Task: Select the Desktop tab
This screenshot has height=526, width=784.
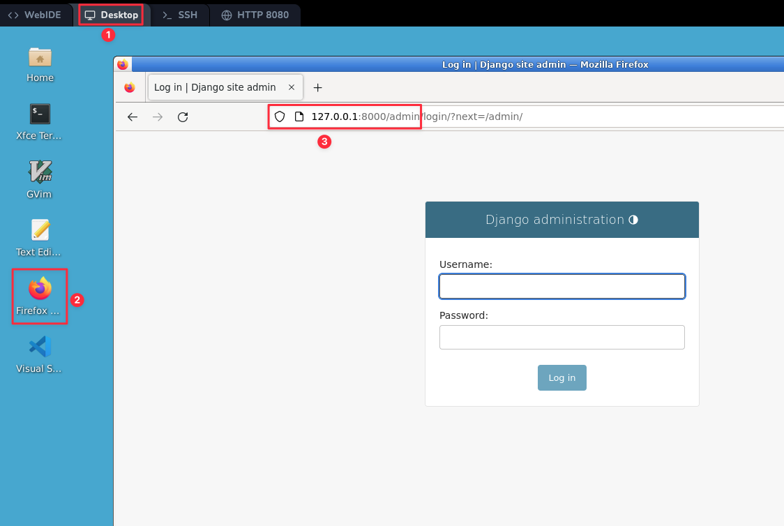Action: (x=112, y=15)
